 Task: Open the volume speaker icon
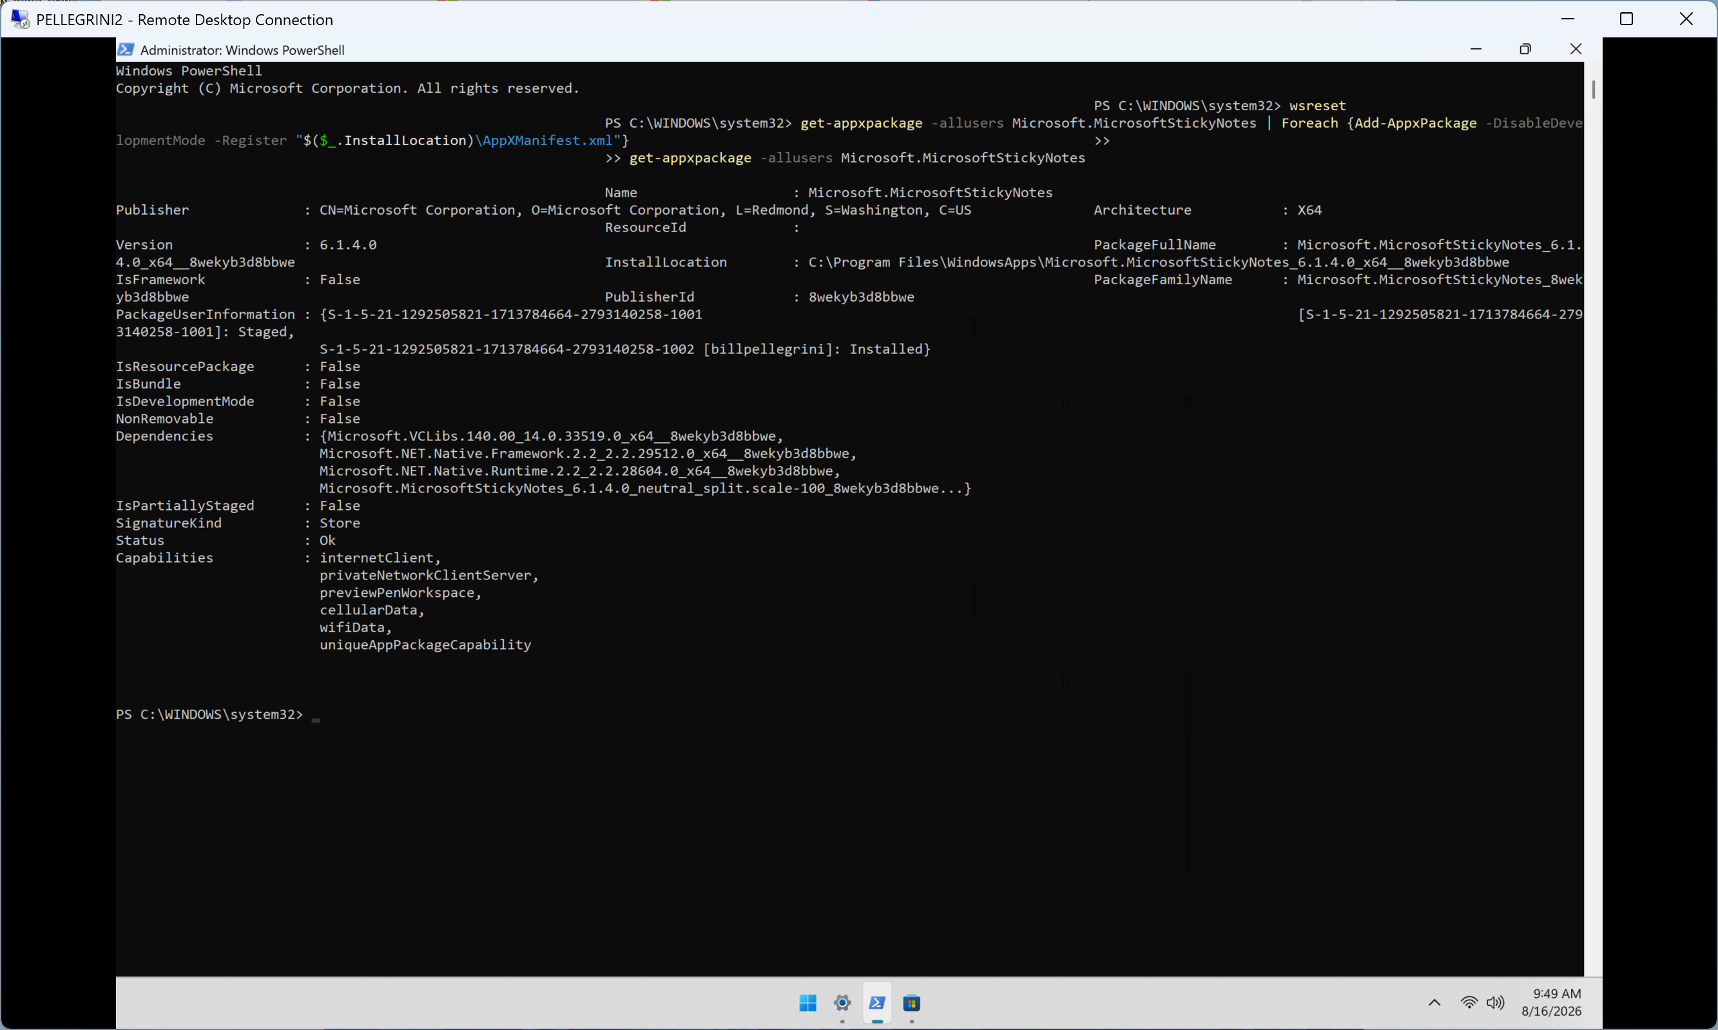(x=1495, y=1002)
